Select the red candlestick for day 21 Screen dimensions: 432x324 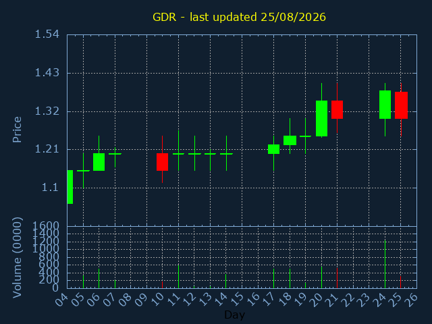pos(337,109)
